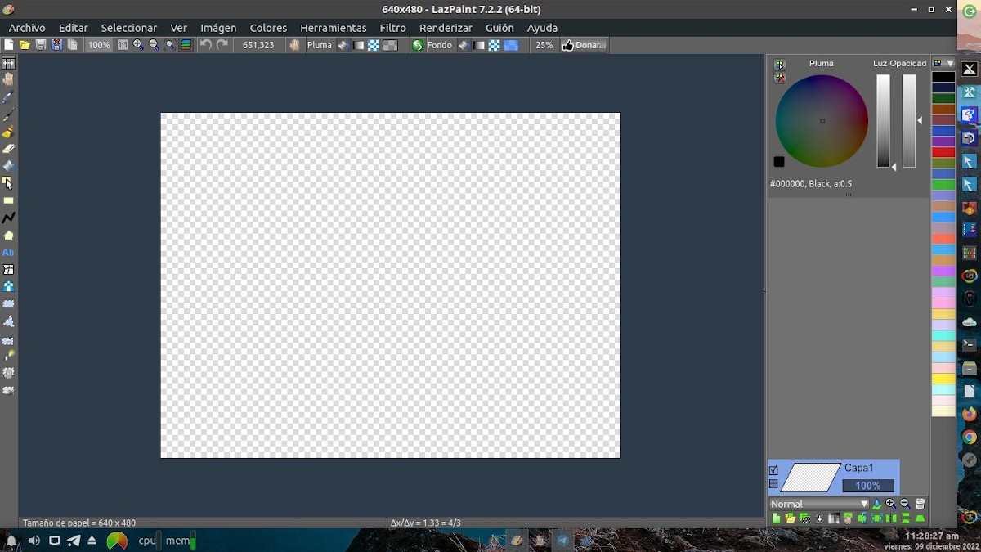Toggle the Fondo checkered texture option
Viewport: 981px width, 552px height.
[495, 45]
